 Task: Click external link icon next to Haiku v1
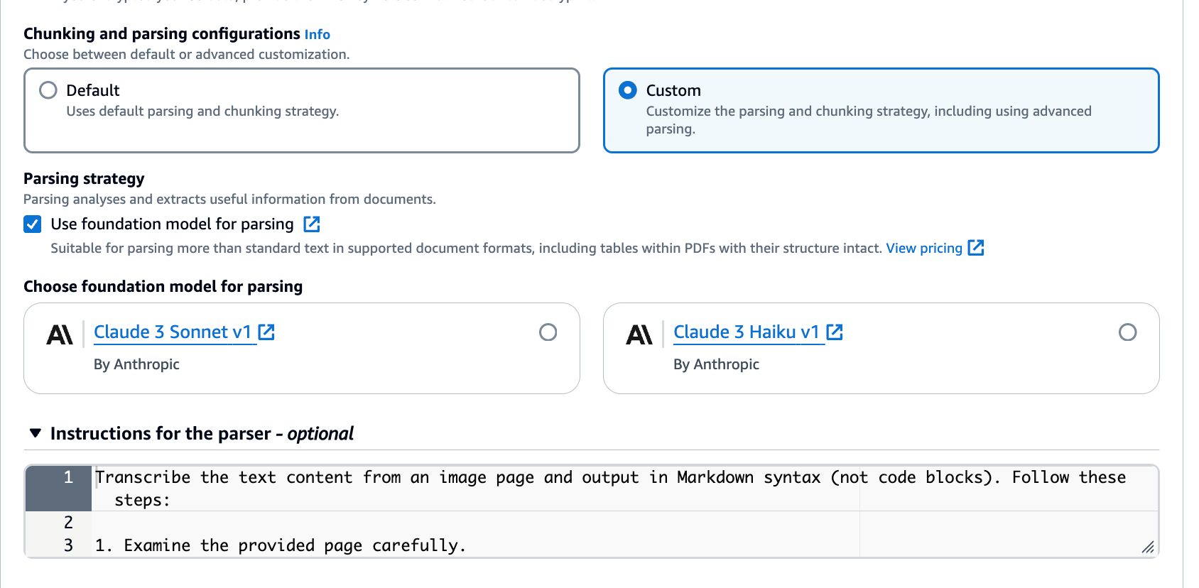[x=835, y=332]
